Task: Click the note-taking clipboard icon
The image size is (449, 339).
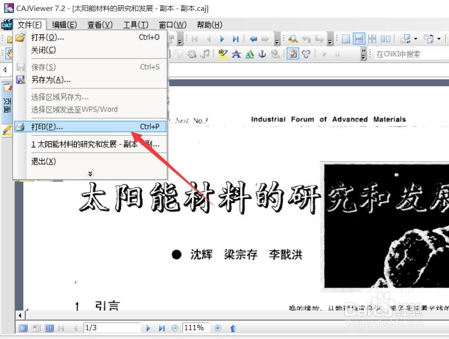Action: point(292,53)
